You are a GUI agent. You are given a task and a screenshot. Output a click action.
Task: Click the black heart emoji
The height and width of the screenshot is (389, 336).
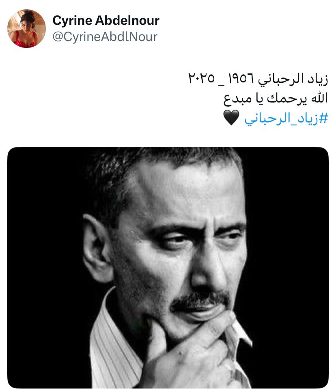231,118
